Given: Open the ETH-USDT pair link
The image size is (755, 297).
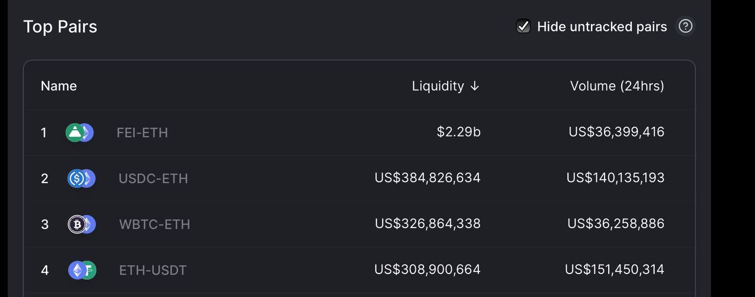Looking at the screenshot, I should coord(153,270).
